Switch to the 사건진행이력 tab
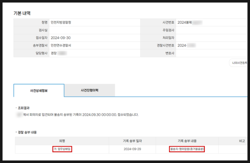This screenshot has width=250, height=163. 90,90
